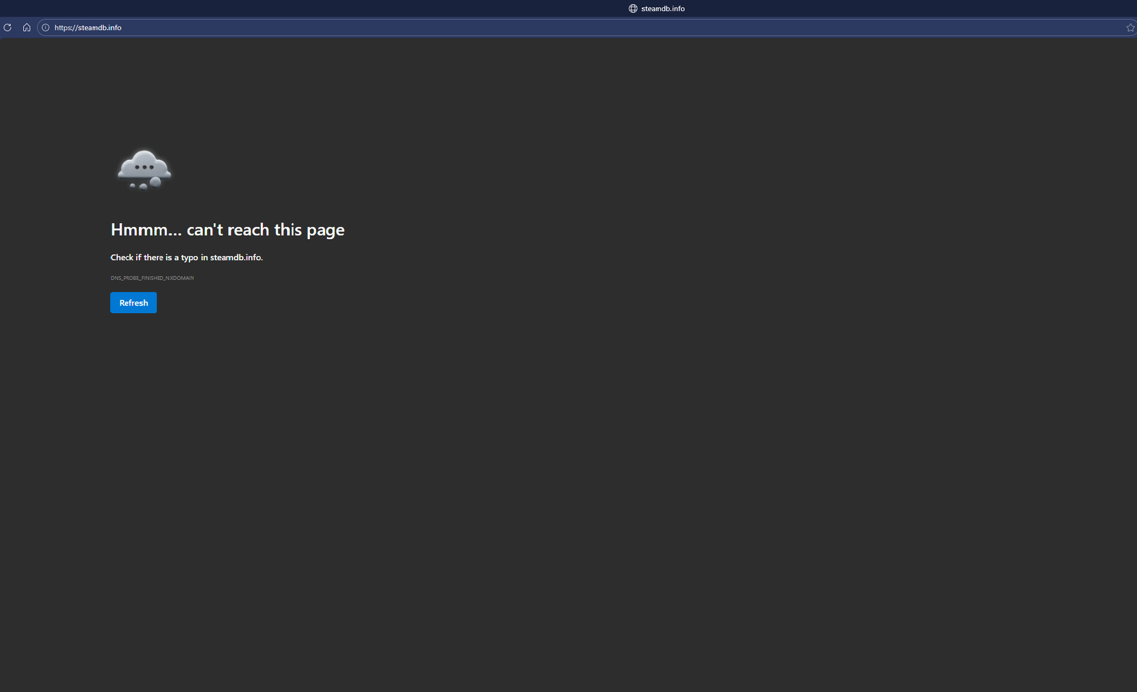
Task: View site information icon beside the URL
Action: (46, 28)
